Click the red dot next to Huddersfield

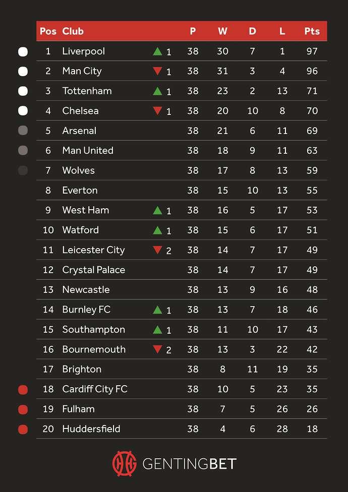23,429
